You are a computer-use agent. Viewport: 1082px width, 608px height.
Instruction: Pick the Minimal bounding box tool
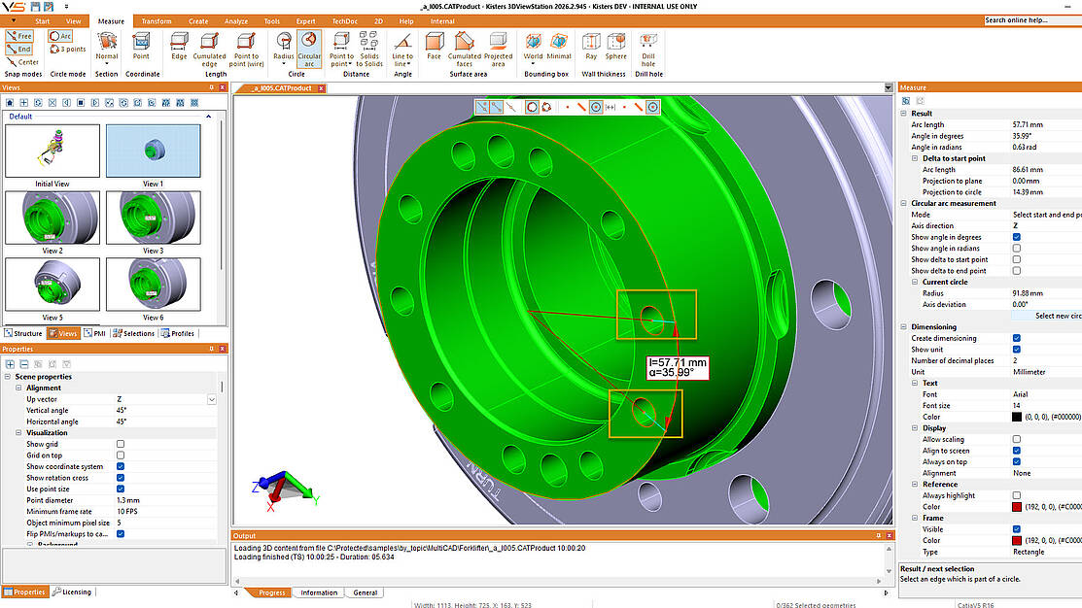[559, 47]
